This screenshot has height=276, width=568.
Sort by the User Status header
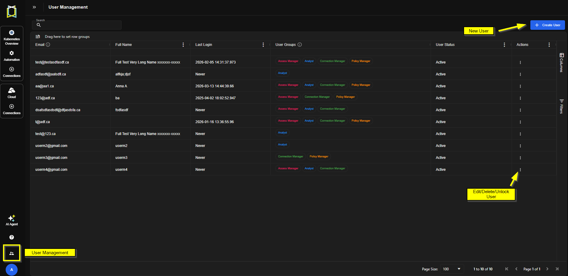click(445, 45)
